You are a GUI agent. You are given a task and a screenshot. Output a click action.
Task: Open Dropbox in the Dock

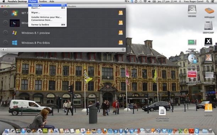(x=164, y=131)
